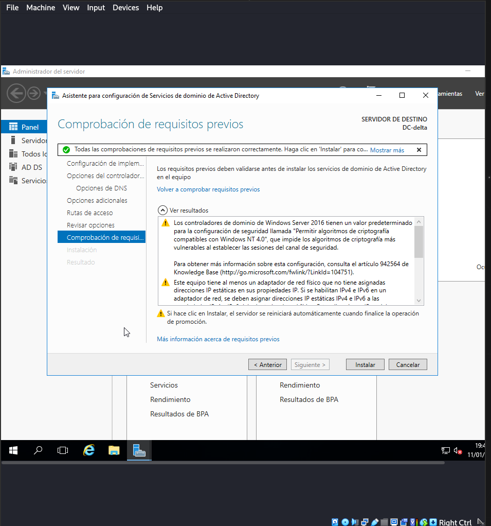Switch to Server Manager in the taskbar
Viewport: 491px width, 526px height.
point(139,450)
